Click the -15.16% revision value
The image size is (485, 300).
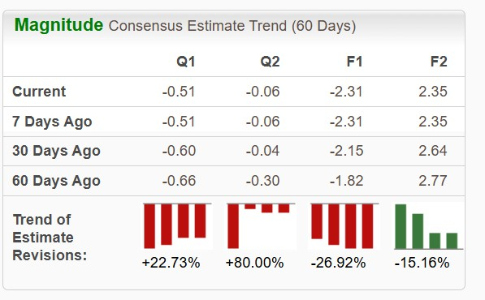coord(422,263)
